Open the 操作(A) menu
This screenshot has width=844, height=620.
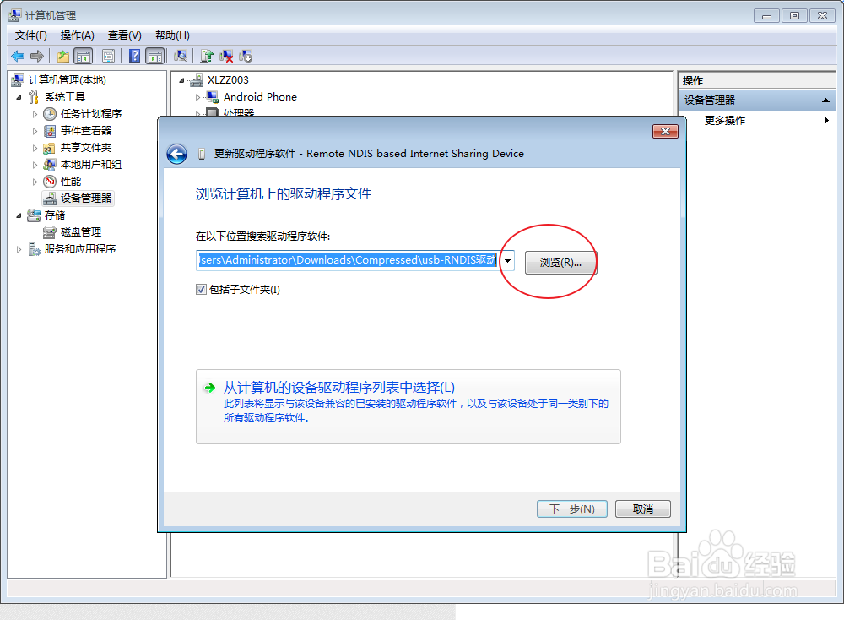(78, 35)
